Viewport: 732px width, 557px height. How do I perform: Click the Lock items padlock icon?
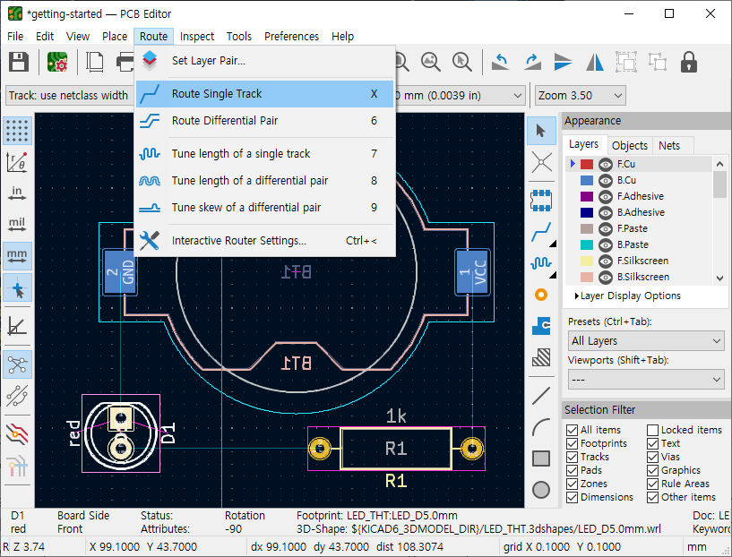tap(689, 62)
